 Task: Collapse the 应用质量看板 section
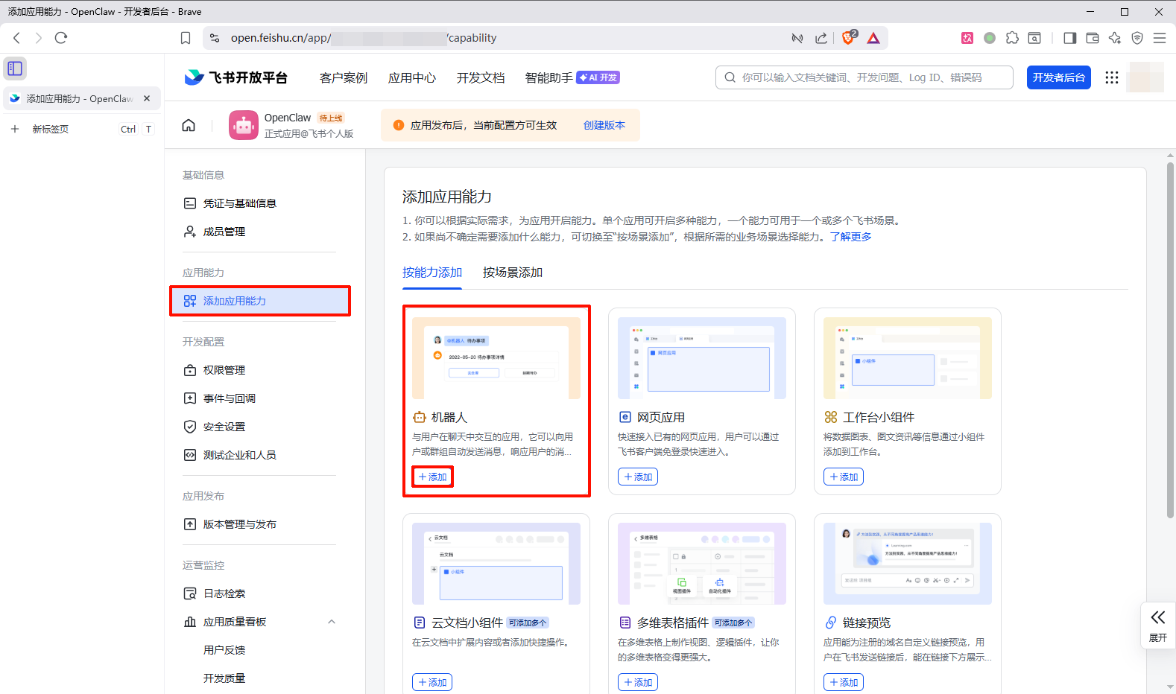coord(332,622)
